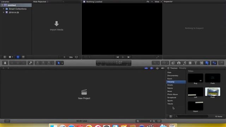The image size is (226, 127).
Task: Hide the Libraries sidebar list
Action: 5,57
